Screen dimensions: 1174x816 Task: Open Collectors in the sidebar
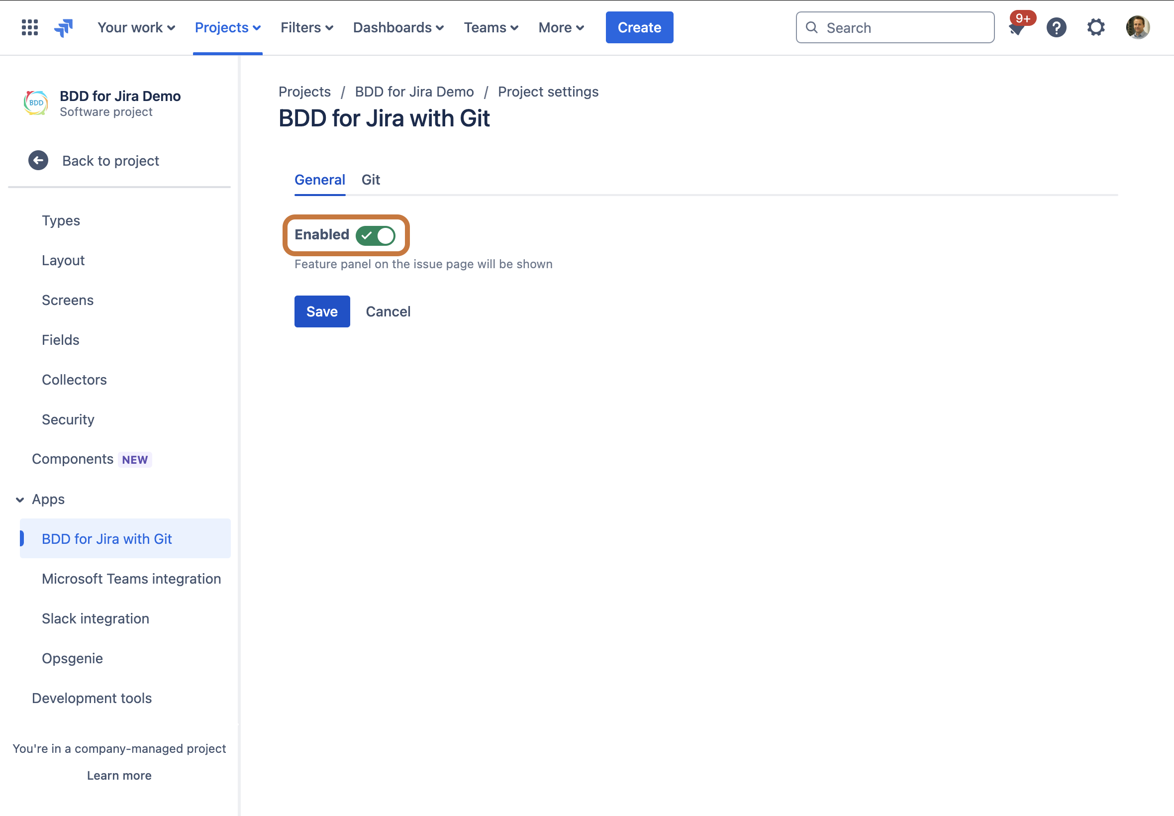click(x=74, y=380)
